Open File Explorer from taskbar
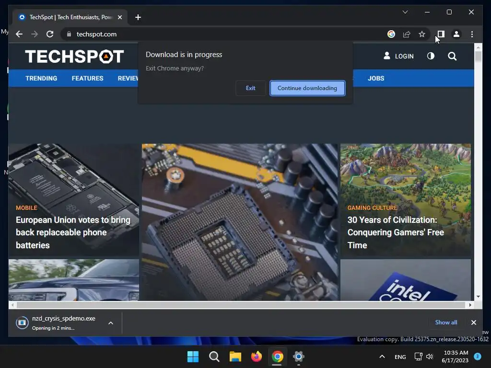The image size is (491, 368). [235, 356]
